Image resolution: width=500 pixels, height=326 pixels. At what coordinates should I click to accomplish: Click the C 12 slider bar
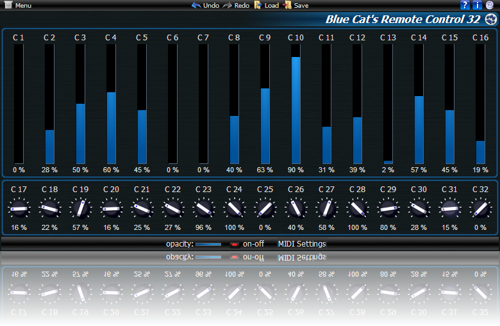357,104
